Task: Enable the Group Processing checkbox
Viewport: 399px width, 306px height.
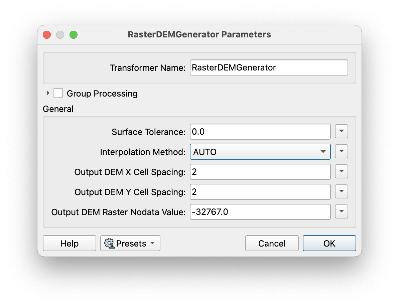Action: coord(58,93)
